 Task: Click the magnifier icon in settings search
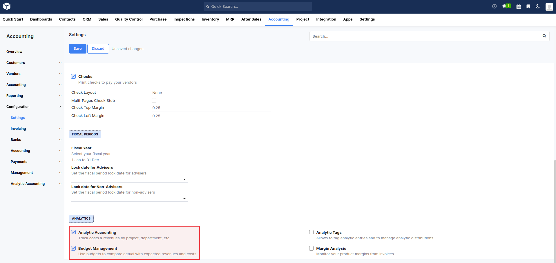(544, 36)
